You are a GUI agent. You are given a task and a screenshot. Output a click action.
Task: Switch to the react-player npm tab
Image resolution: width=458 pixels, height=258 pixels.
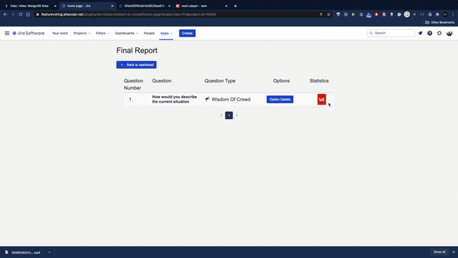pos(202,6)
